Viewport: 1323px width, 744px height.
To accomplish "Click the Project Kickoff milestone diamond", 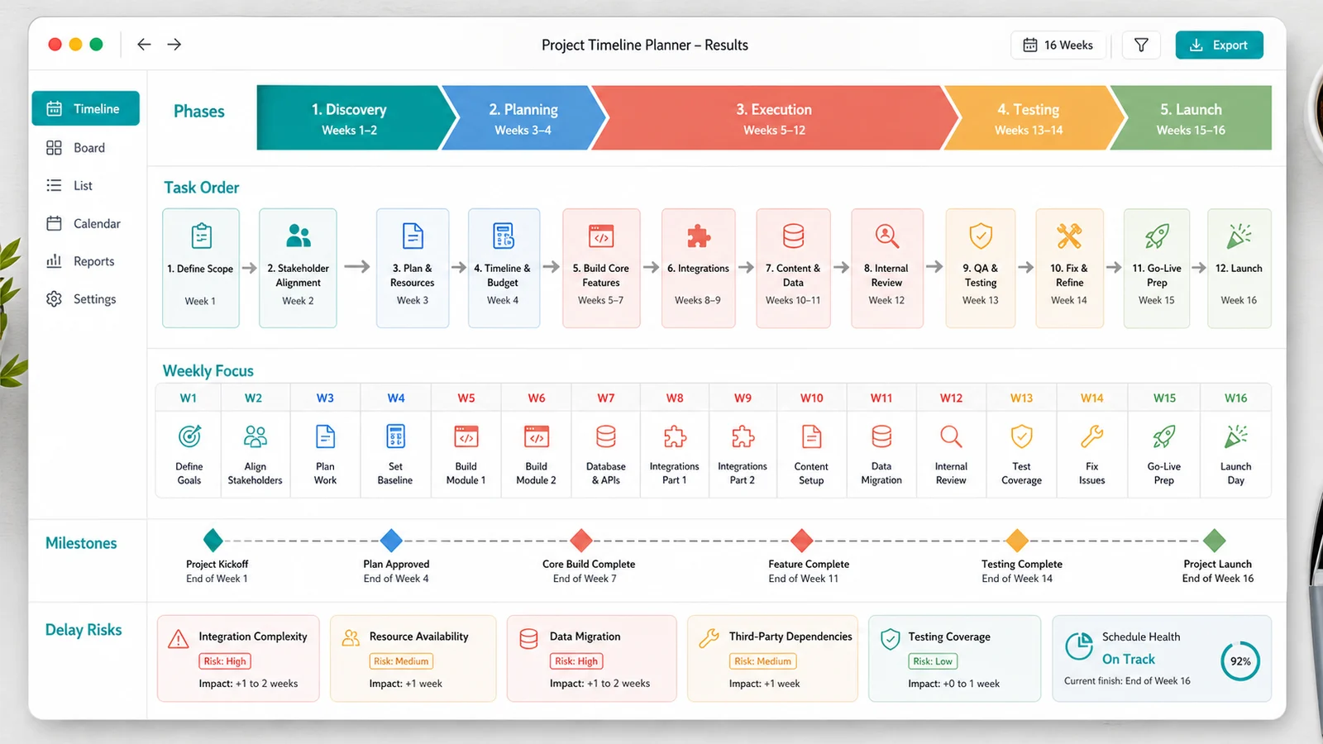I will tap(213, 540).
